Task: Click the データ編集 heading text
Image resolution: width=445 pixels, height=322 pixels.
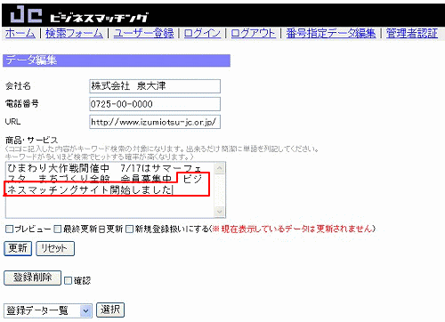Action: (31, 60)
